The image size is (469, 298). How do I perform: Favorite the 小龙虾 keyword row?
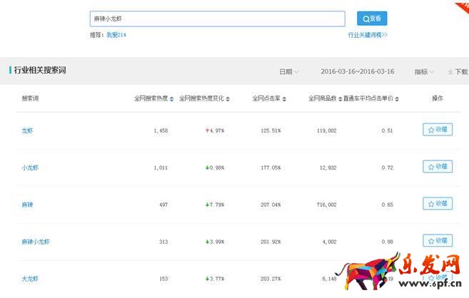coord(438,167)
